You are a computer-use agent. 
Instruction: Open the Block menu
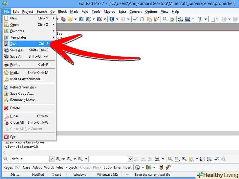click(62, 11)
